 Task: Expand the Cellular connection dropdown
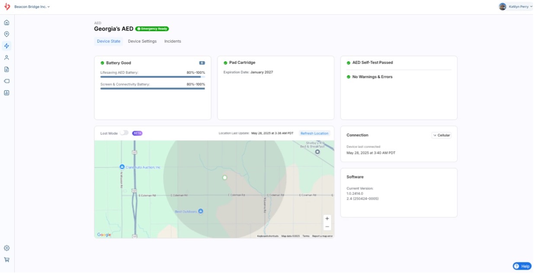pos(441,135)
